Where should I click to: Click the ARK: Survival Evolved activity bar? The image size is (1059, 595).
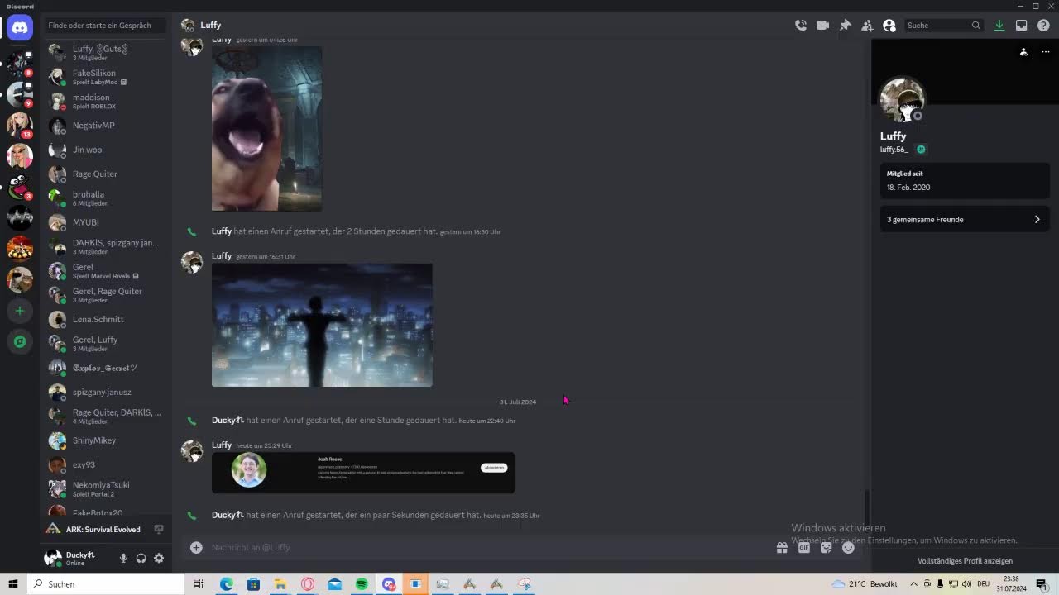pos(103,529)
